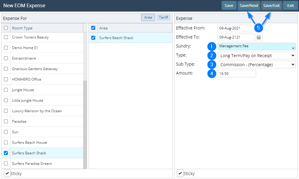This screenshot has height=179, width=299.
Task: Open the Effective To calendar picker
Action: click(259, 37)
